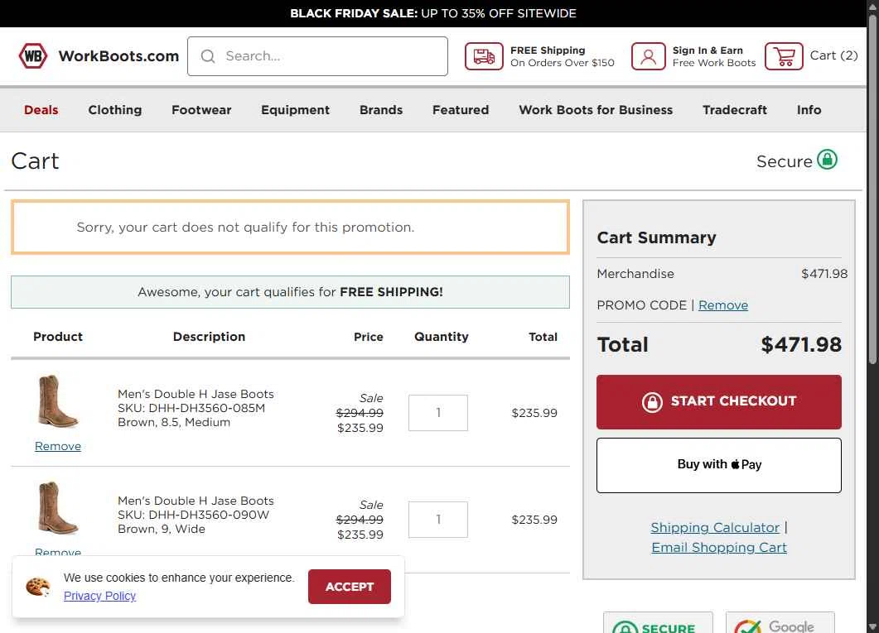This screenshot has width=879, height=633.
Task: Click the Google rating badge
Action: click(x=780, y=622)
